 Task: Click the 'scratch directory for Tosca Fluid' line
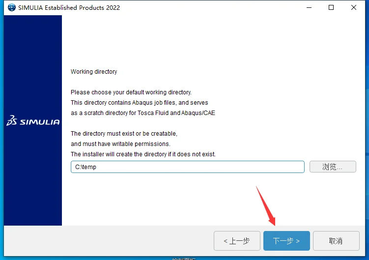point(143,113)
